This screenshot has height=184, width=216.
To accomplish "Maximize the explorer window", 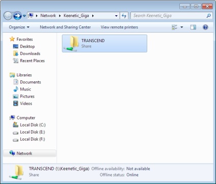I will [196, 7].
